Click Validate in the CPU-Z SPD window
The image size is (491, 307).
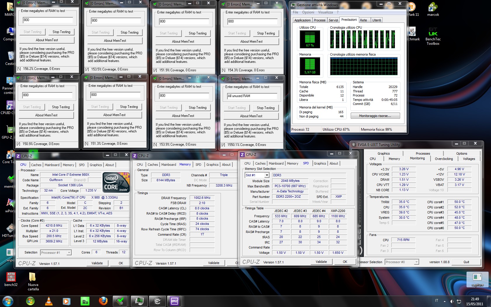click(x=321, y=262)
